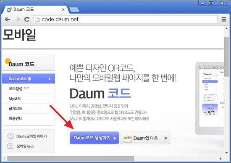Click the blue arrow on Daum 앱 다운
This screenshot has width=231, height=163.
(x=166, y=138)
